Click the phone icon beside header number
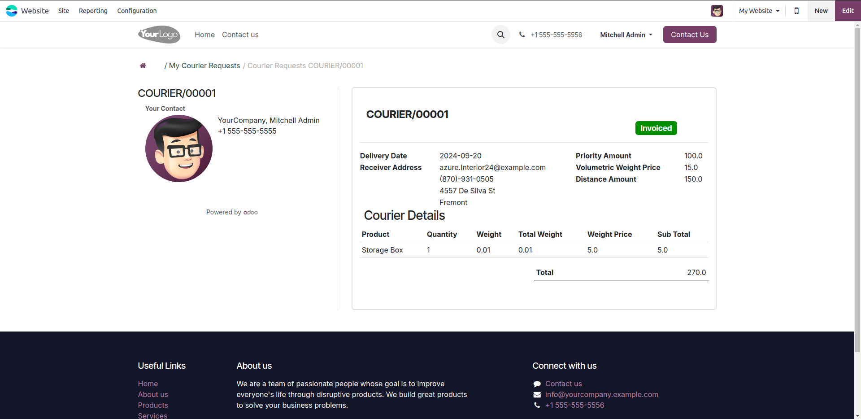861x419 pixels. coord(522,35)
